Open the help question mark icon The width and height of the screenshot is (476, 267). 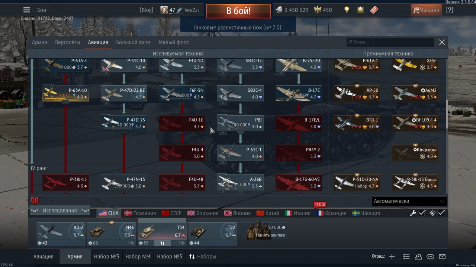pyautogui.click(x=450, y=10)
